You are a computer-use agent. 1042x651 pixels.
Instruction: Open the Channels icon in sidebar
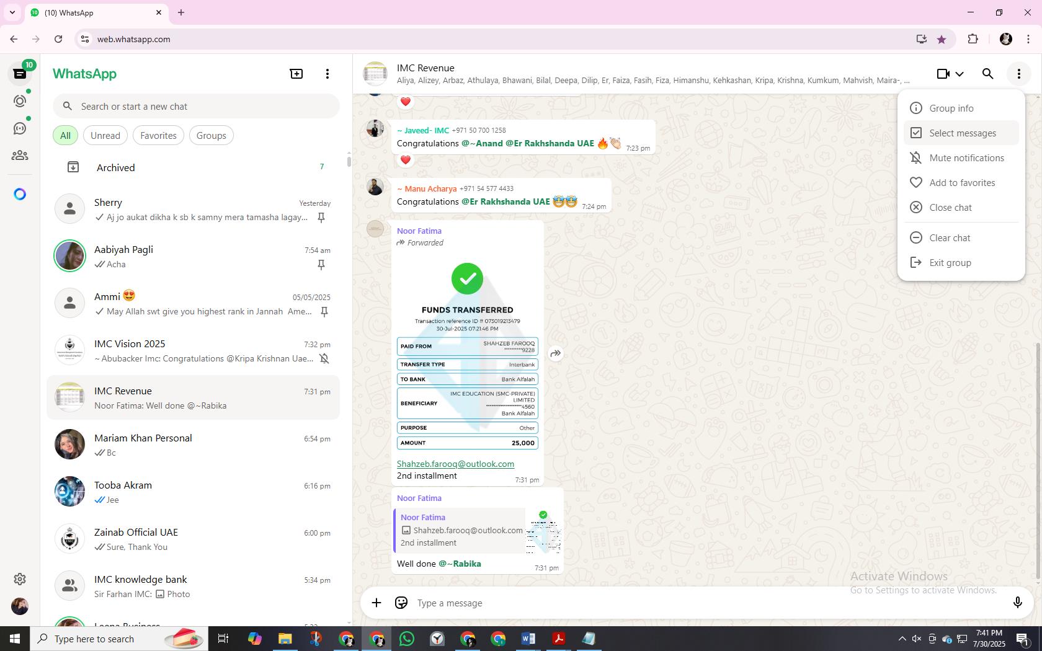tap(20, 128)
